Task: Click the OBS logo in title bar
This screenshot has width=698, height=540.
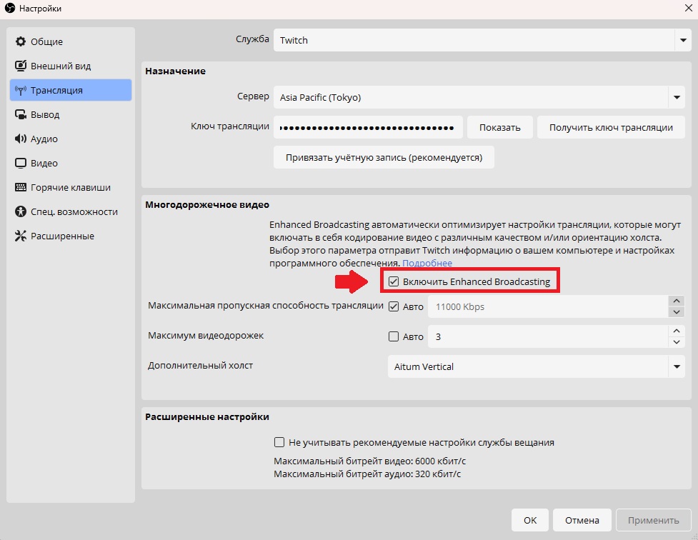Action: coord(10,8)
